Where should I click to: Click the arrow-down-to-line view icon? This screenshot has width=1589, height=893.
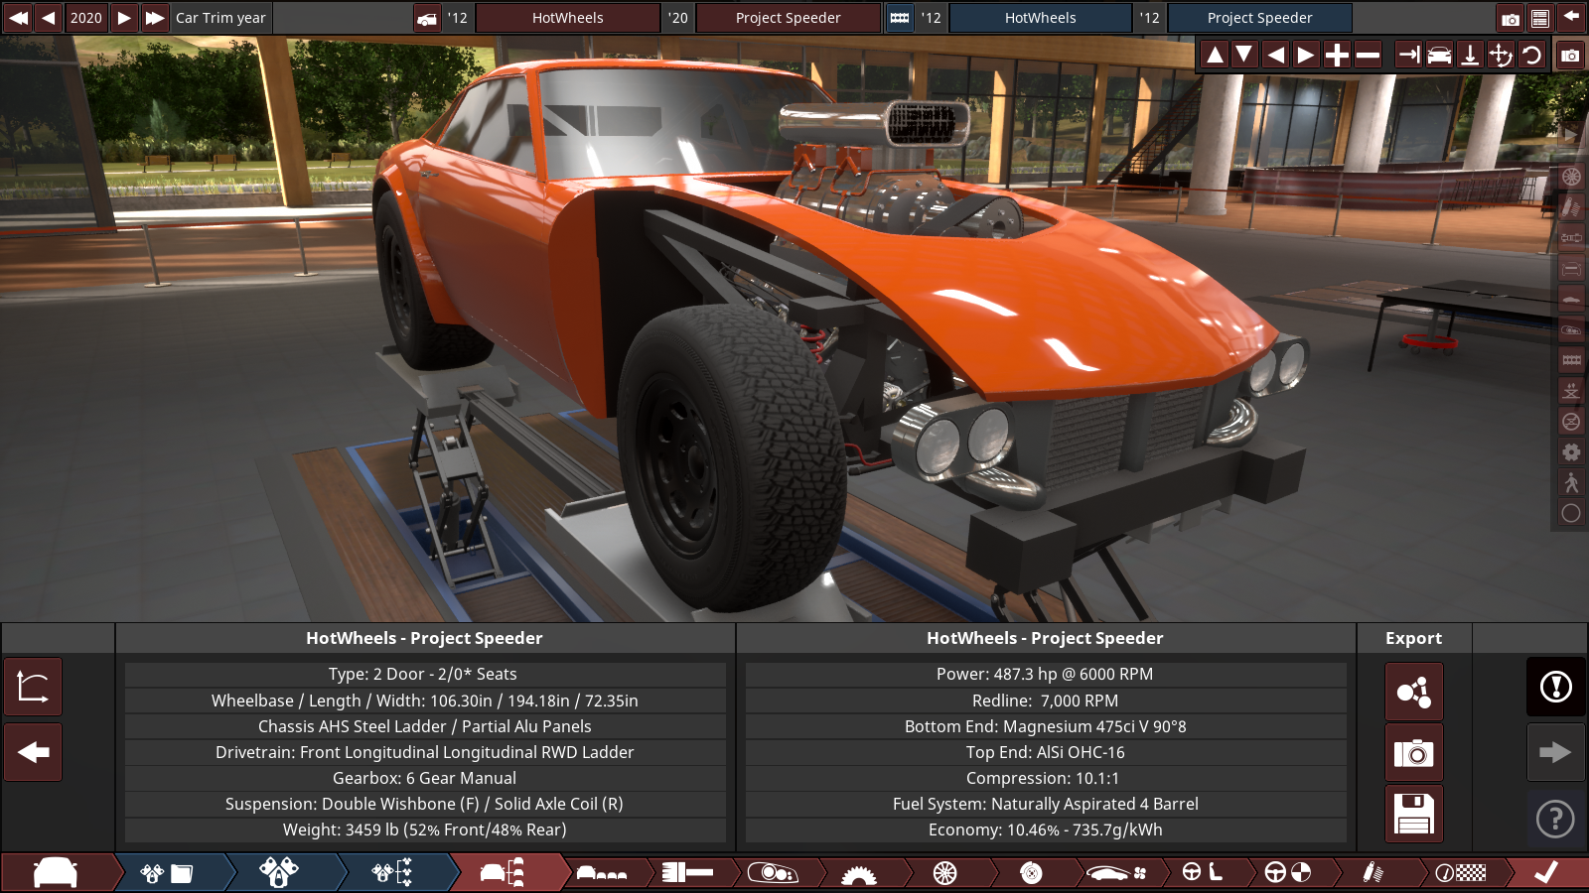(1470, 55)
